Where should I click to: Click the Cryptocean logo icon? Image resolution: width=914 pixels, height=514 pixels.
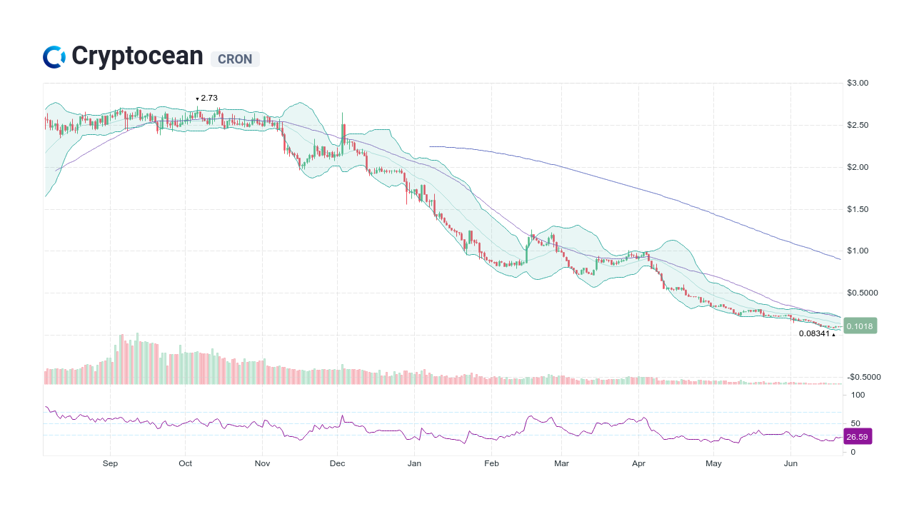pos(53,55)
